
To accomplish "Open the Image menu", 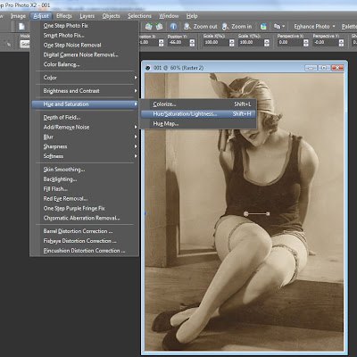I will coord(18,16).
